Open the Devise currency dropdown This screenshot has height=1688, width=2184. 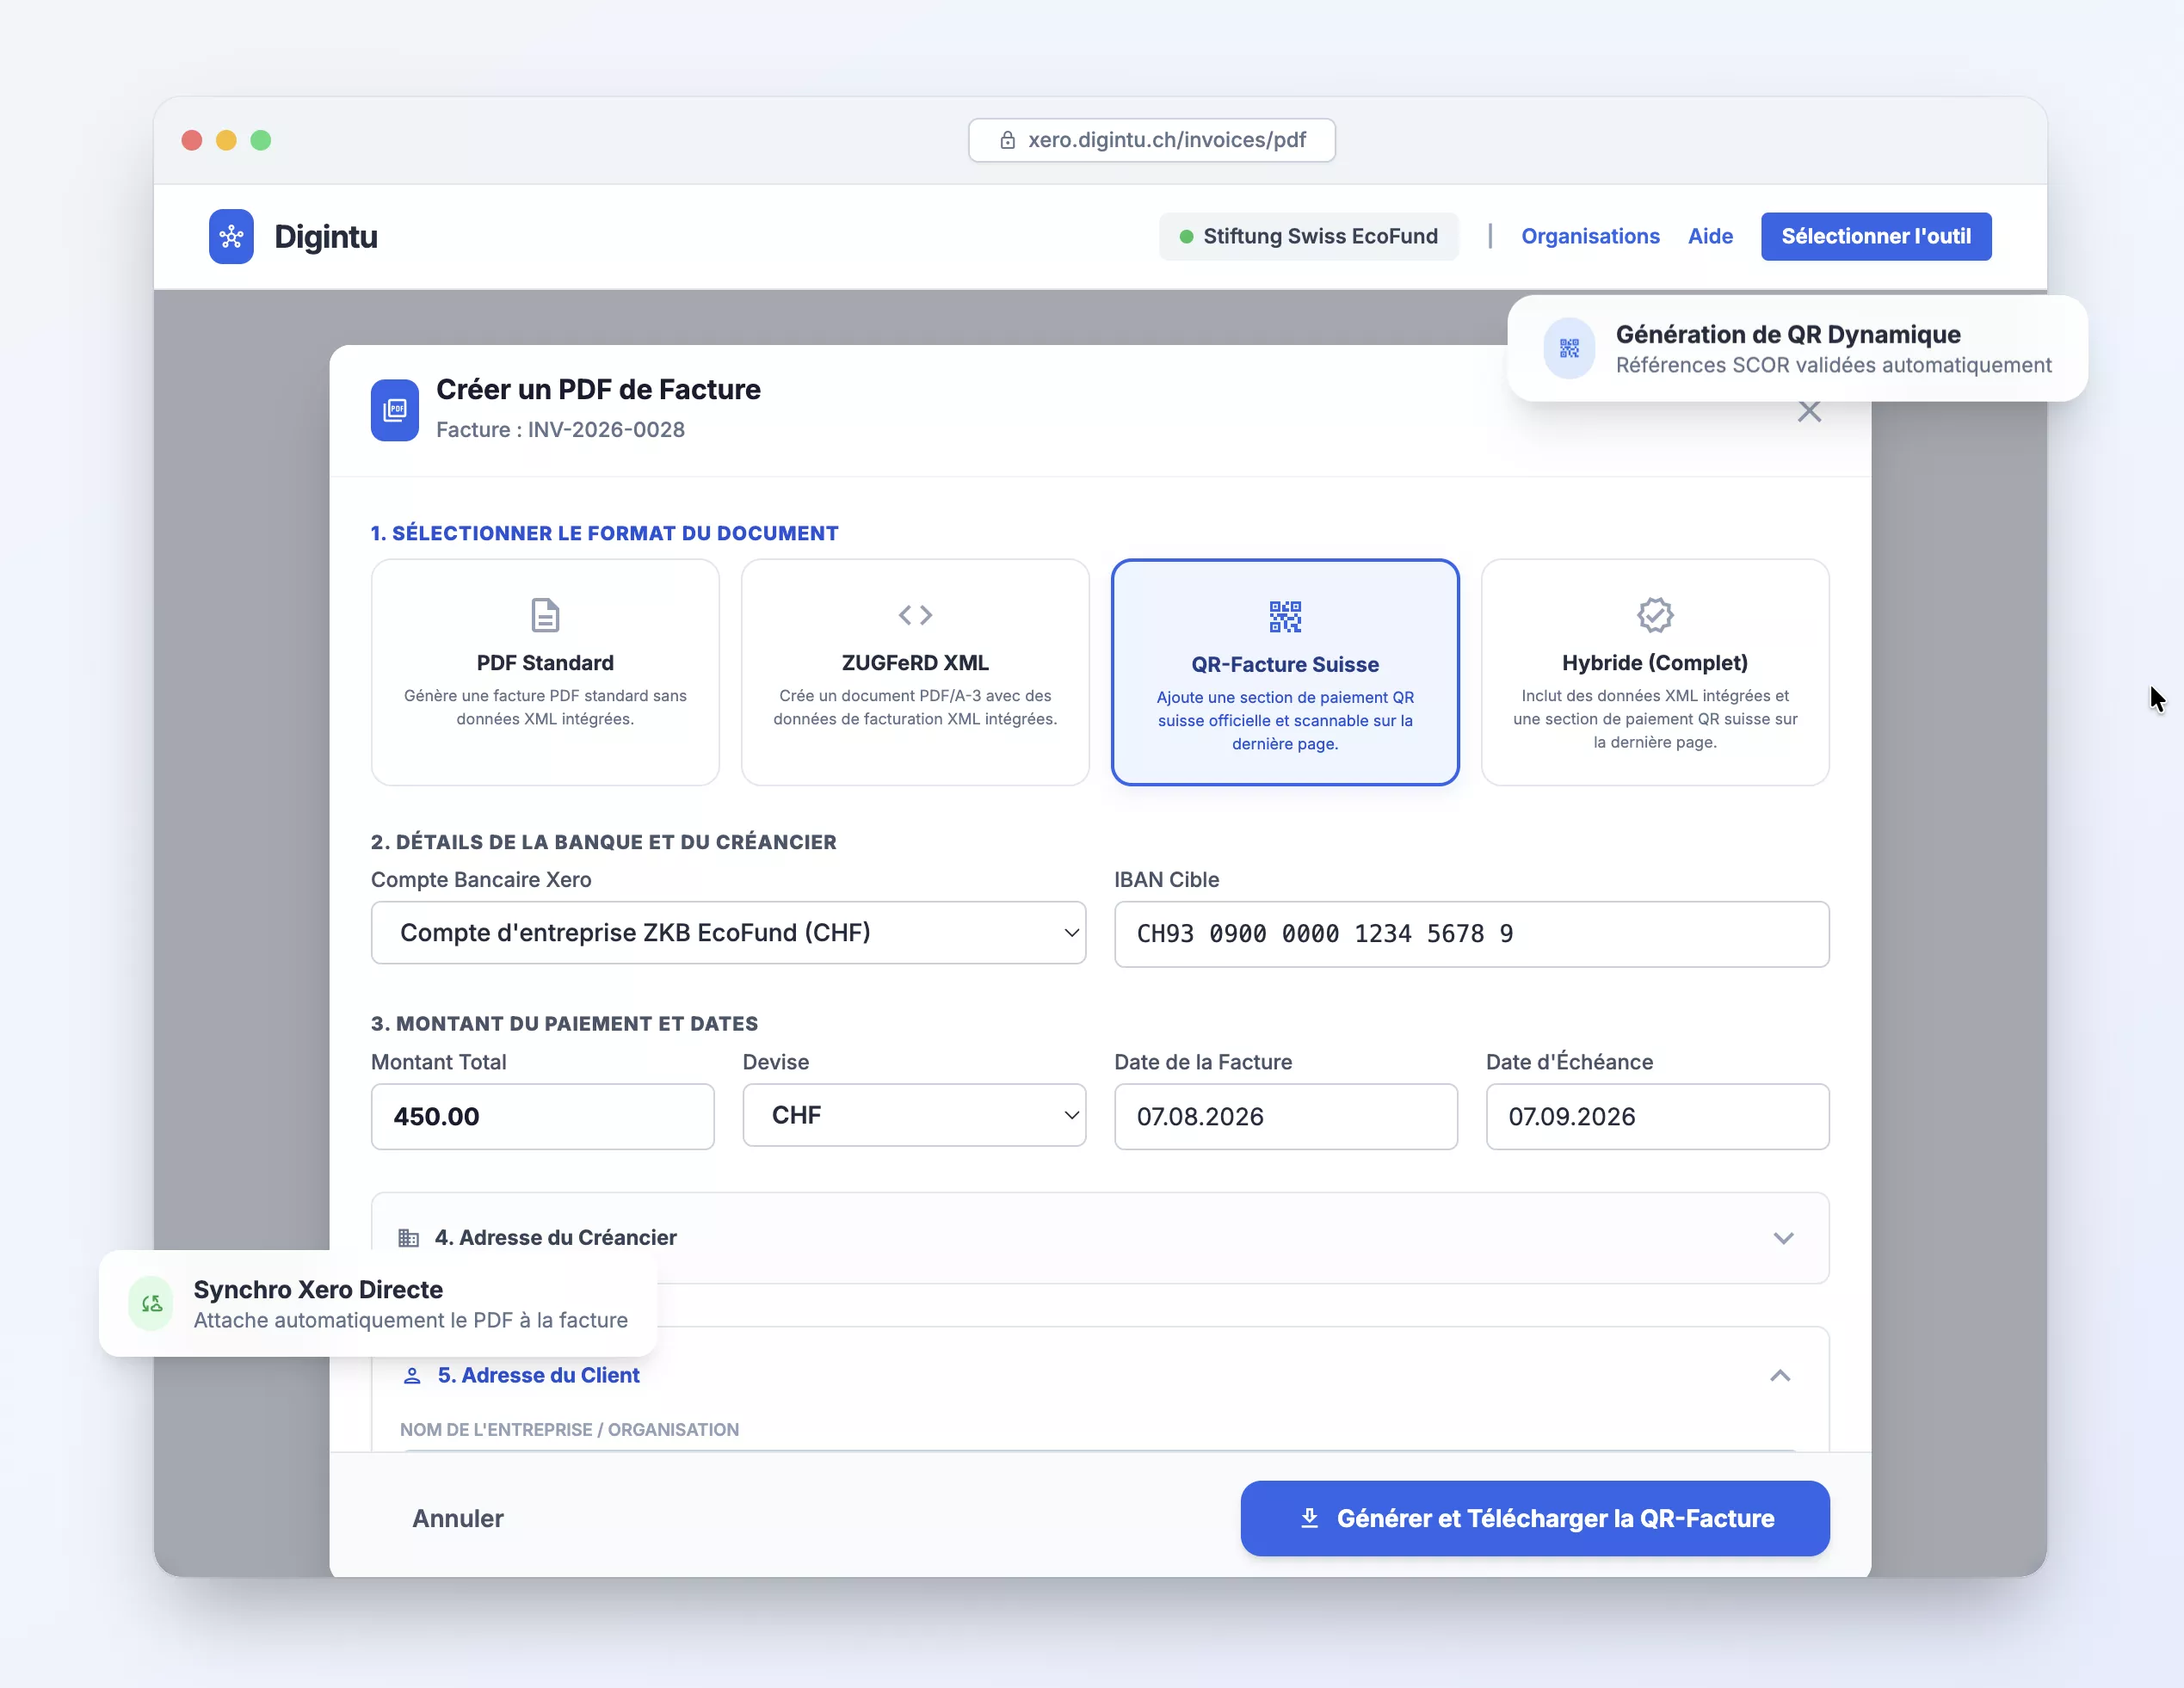pos(914,1115)
